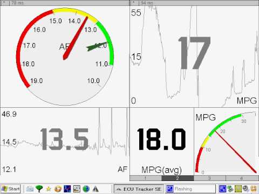Click the 12.1 axis label on AF graph
The width and height of the screenshot is (259, 194).
[x=9, y=169]
